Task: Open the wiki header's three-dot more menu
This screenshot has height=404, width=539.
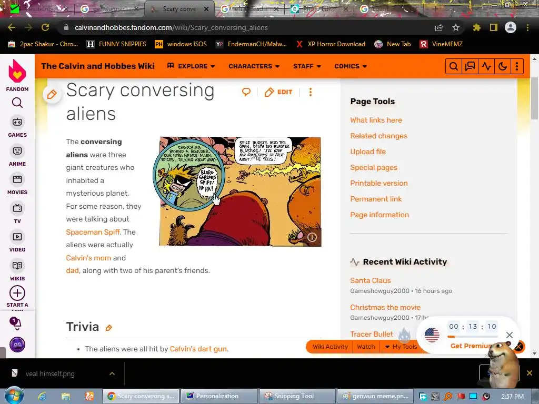Action: click(517, 66)
